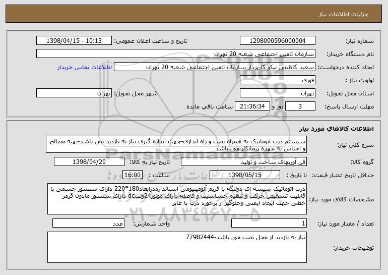Click the buyer notes text area with 77982444
Image resolution: width=388 pixels, height=275 pixels.
tap(177, 247)
